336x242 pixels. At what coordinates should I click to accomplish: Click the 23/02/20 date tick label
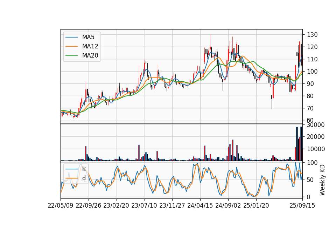(x=116, y=206)
